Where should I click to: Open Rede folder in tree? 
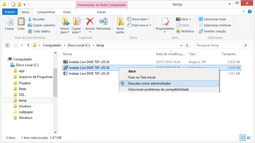(20, 89)
